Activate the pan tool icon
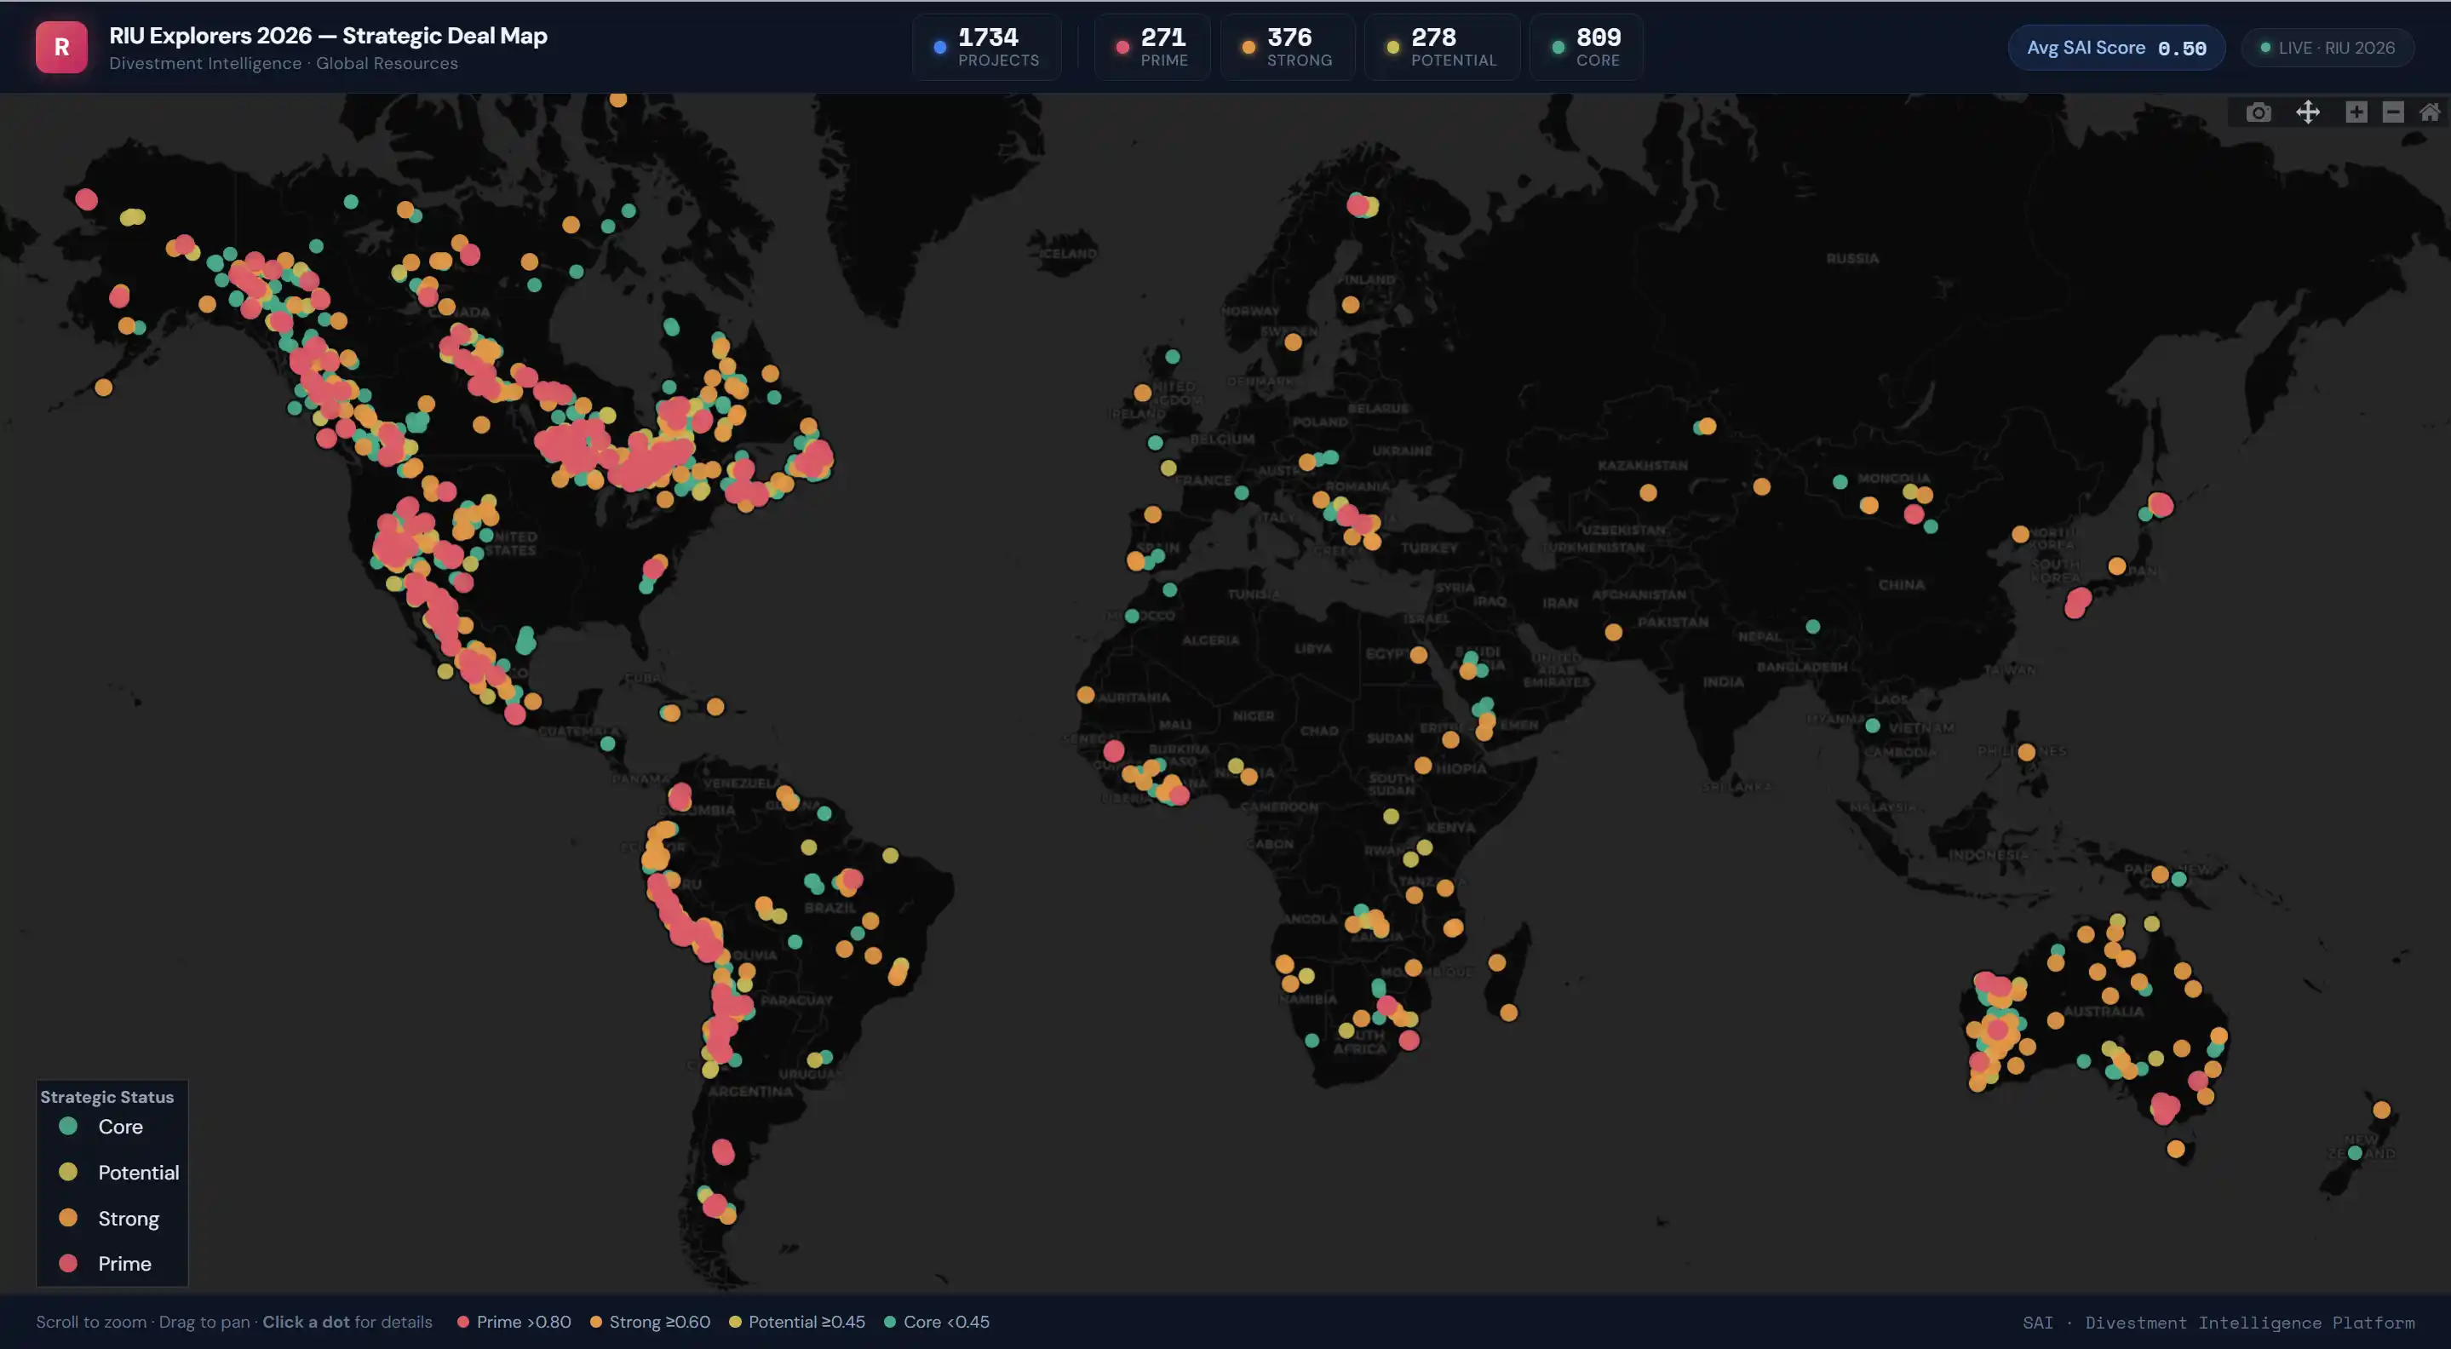 (x=2307, y=113)
